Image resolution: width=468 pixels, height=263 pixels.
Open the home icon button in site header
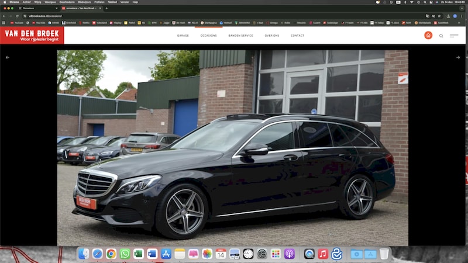[428, 35]
